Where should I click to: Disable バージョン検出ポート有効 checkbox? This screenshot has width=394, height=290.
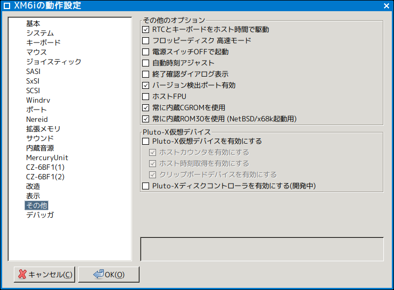coord(146,85)
